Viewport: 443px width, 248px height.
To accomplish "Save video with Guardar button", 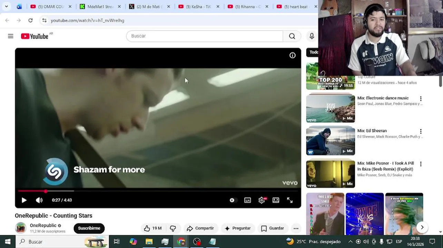I will [273, 228].
